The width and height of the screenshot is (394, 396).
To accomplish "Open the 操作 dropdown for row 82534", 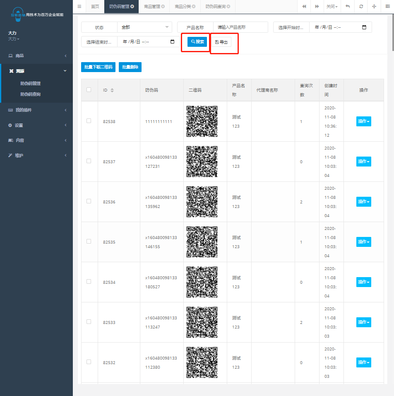I will pos(363,282).
